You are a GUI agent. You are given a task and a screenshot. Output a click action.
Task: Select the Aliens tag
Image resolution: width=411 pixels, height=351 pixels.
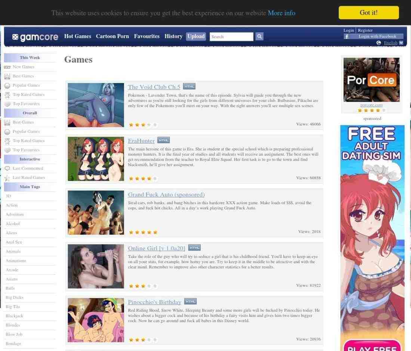click(x=11, y=233)
